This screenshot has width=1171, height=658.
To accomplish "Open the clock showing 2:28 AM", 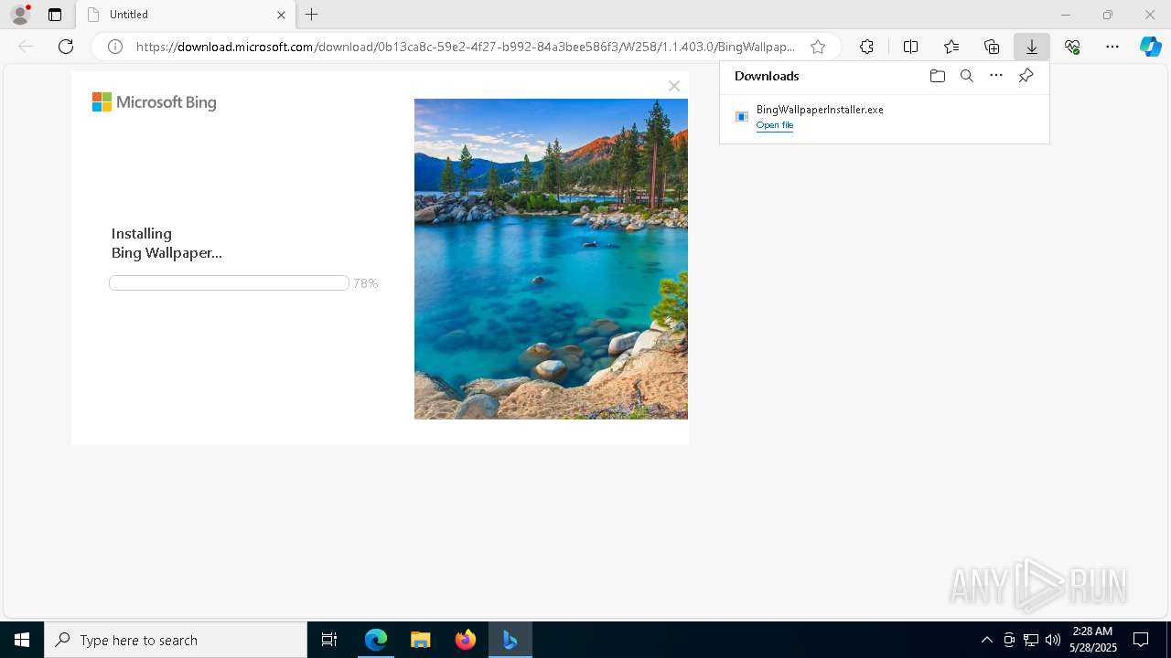I will tap(1092, 640).
